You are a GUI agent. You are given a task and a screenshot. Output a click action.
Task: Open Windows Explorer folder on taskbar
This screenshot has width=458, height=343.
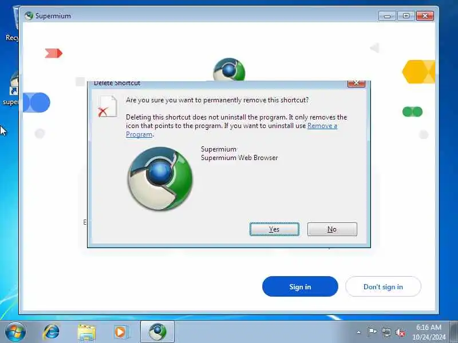click(x=86, y=333)
